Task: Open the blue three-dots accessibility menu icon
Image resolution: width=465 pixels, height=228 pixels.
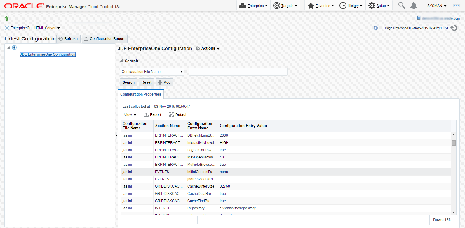Action: [456, 6]
